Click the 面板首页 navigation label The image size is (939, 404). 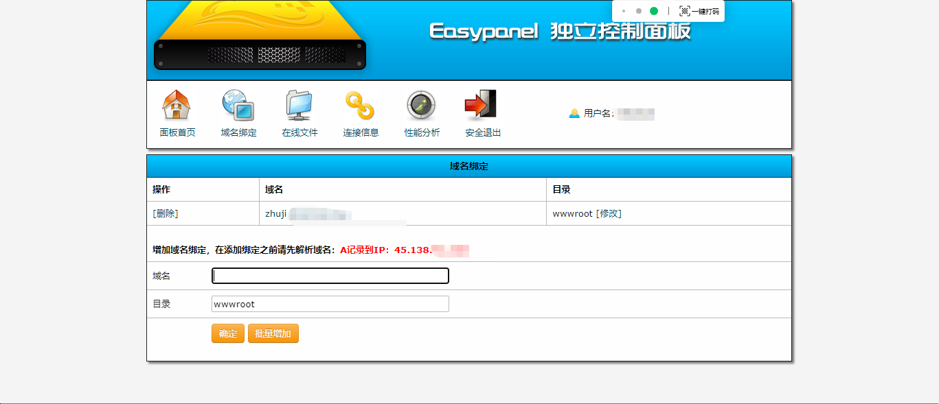pyautogui.click(x=177, y=132)
